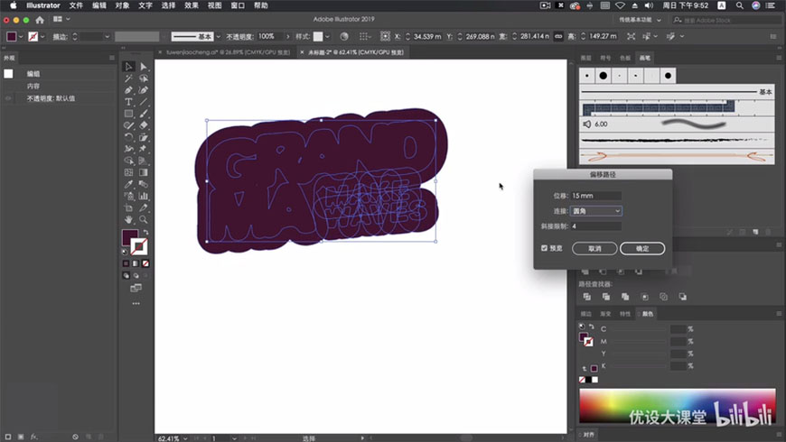Open the workspace switcher 传统基本功能
Image resolution: width=786 pixels, height=442 pixels.
click(640, 20)
